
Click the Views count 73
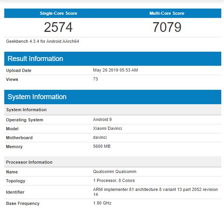[x=95, y=79]
